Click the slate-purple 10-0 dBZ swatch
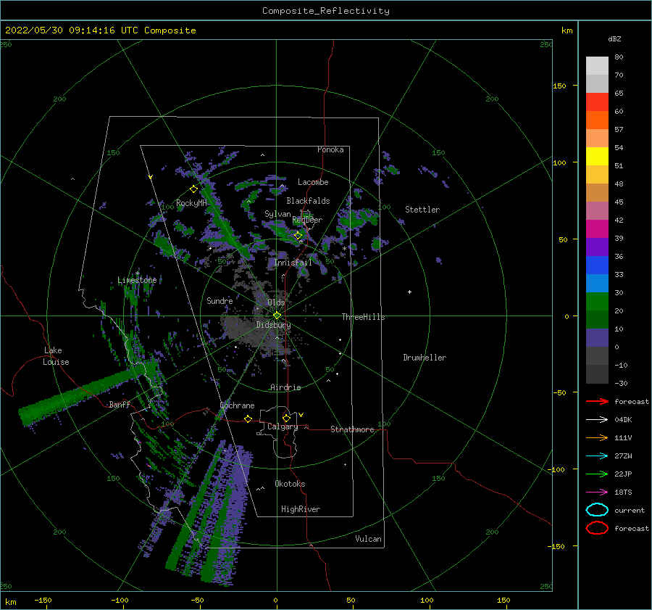The image size is (652, 610). coord(597,337)
